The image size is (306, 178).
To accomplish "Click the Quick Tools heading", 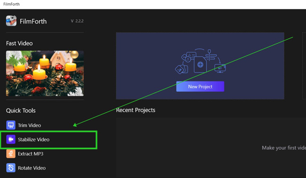I will pyautogui.click(x=21, y=111).
